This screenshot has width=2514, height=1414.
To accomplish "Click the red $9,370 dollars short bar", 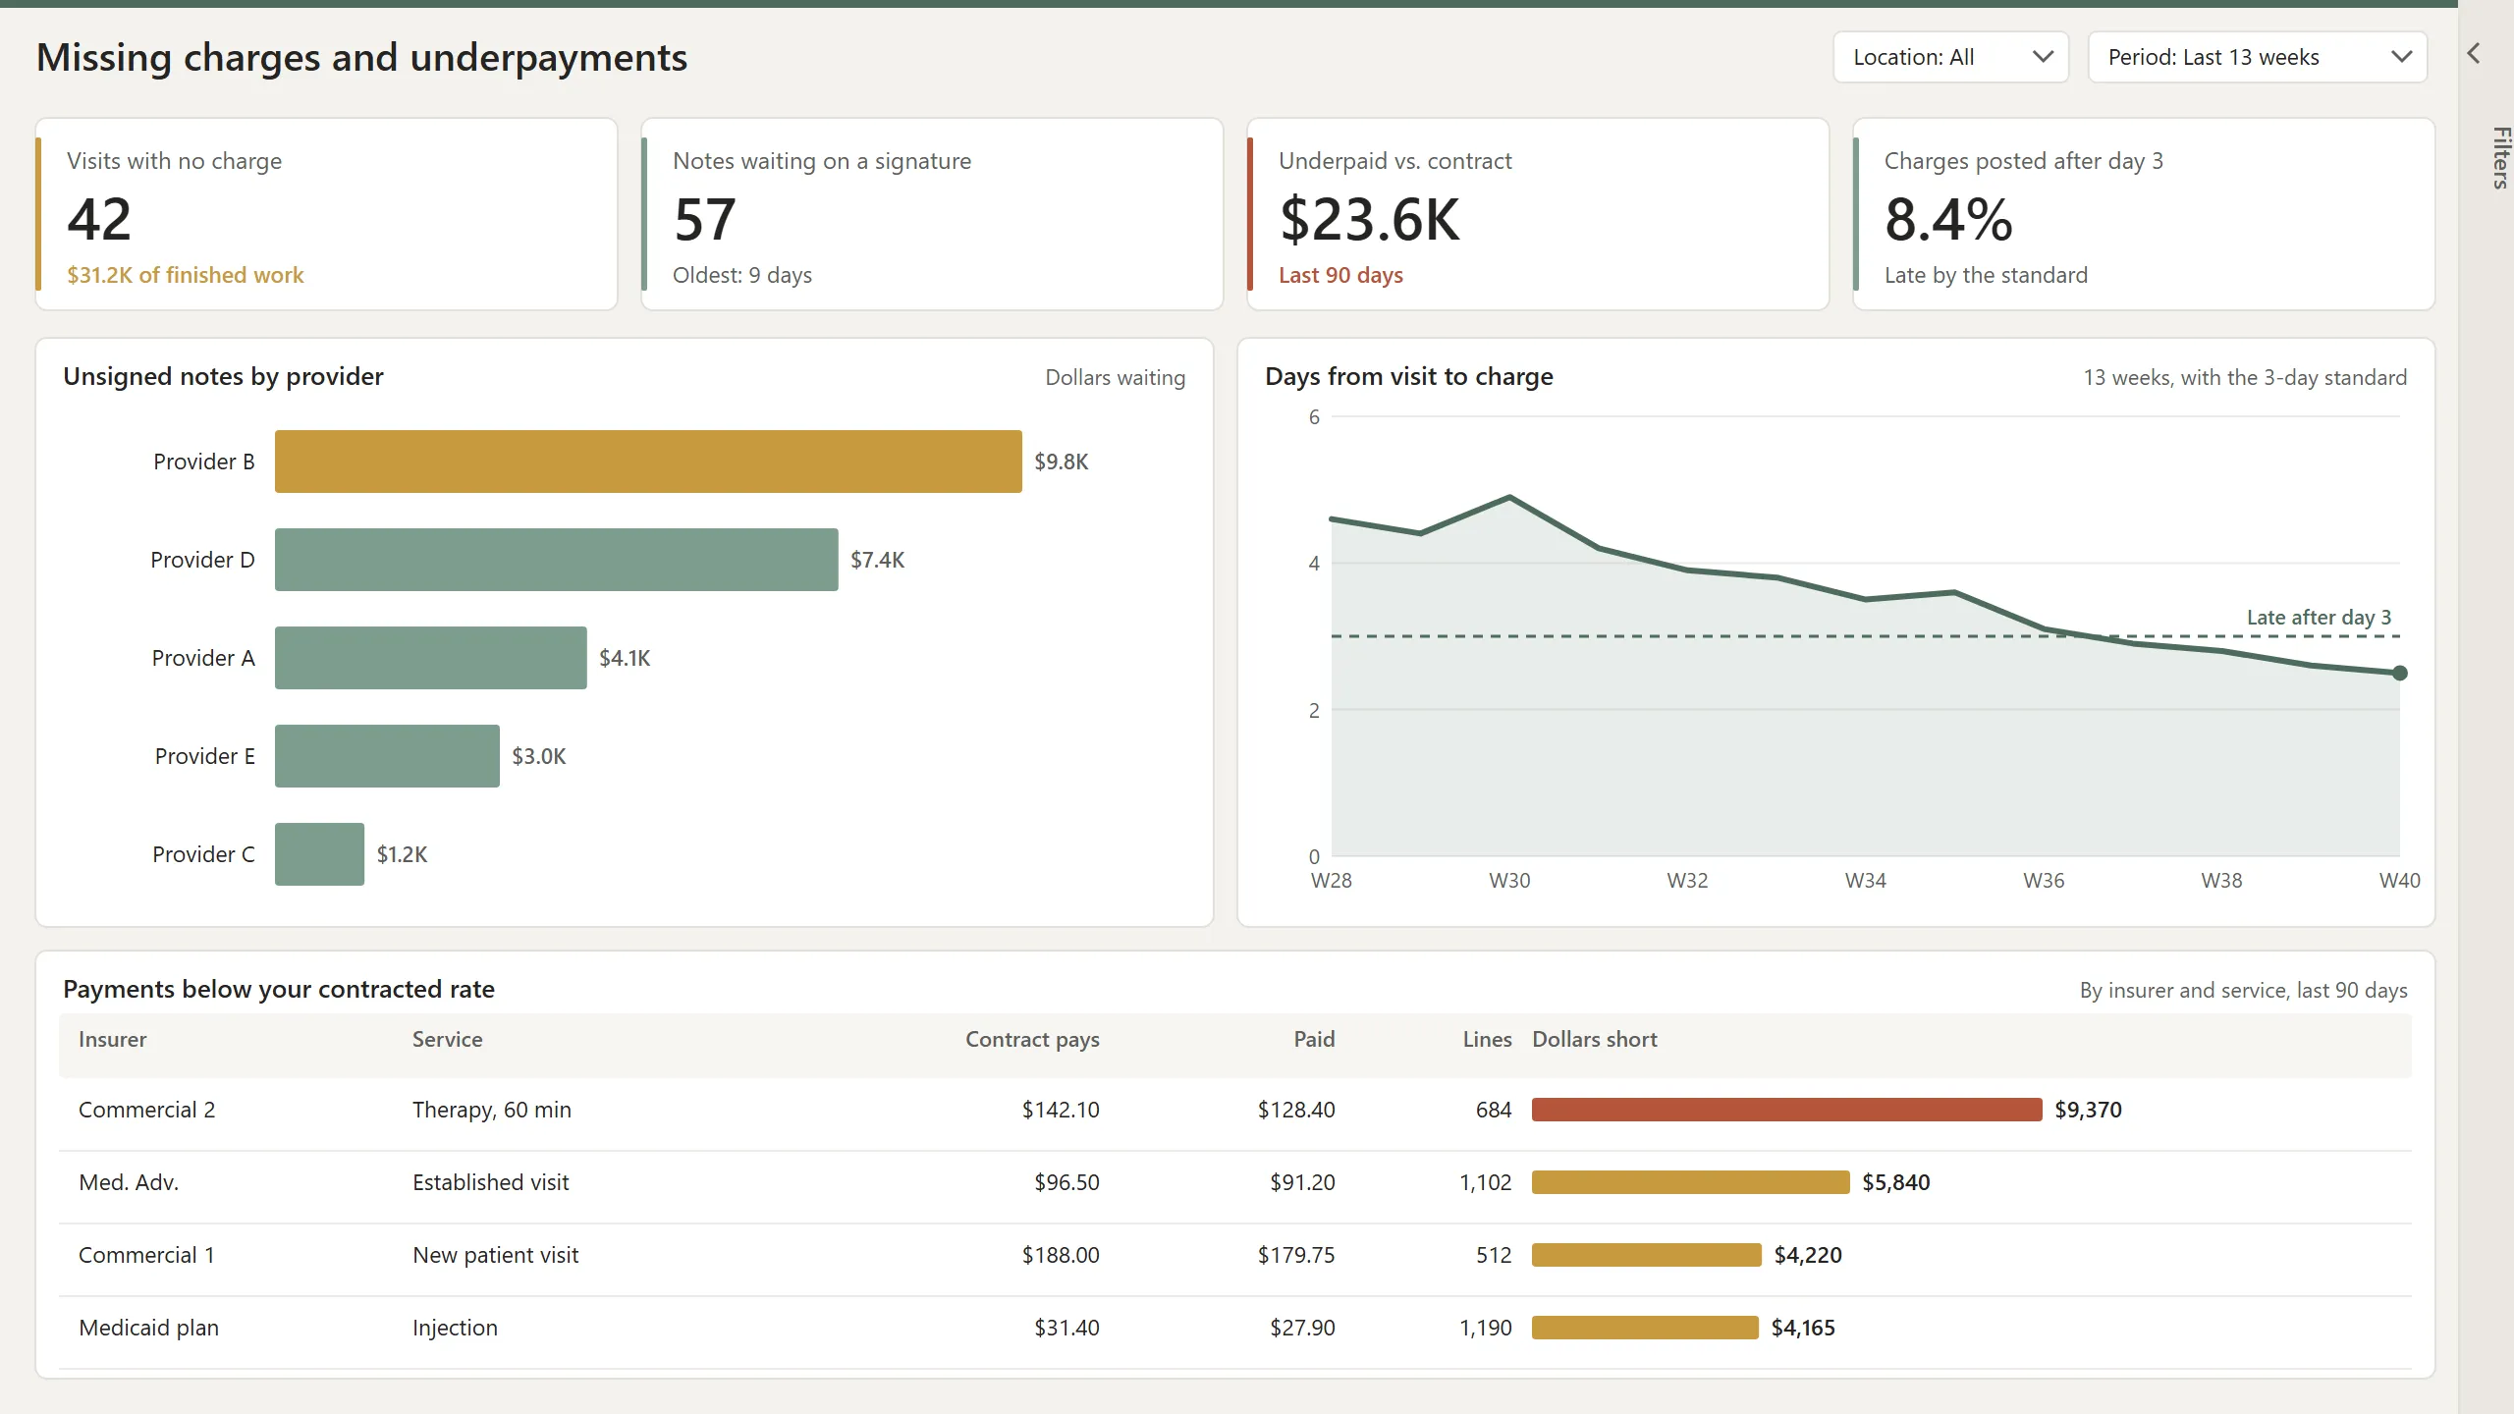I will pos(1787,1110).
